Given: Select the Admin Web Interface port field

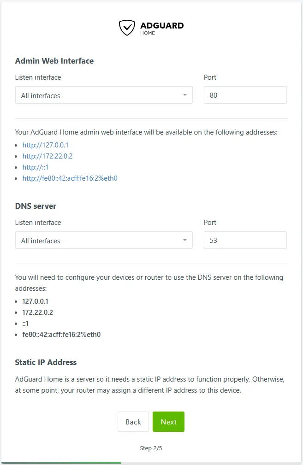Looking at the screenshot, I should pyautogui.click(x=245, y=94).
